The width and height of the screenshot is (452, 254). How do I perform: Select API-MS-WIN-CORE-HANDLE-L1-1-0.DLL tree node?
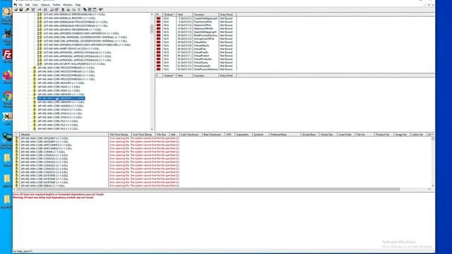tap(61, 106)
